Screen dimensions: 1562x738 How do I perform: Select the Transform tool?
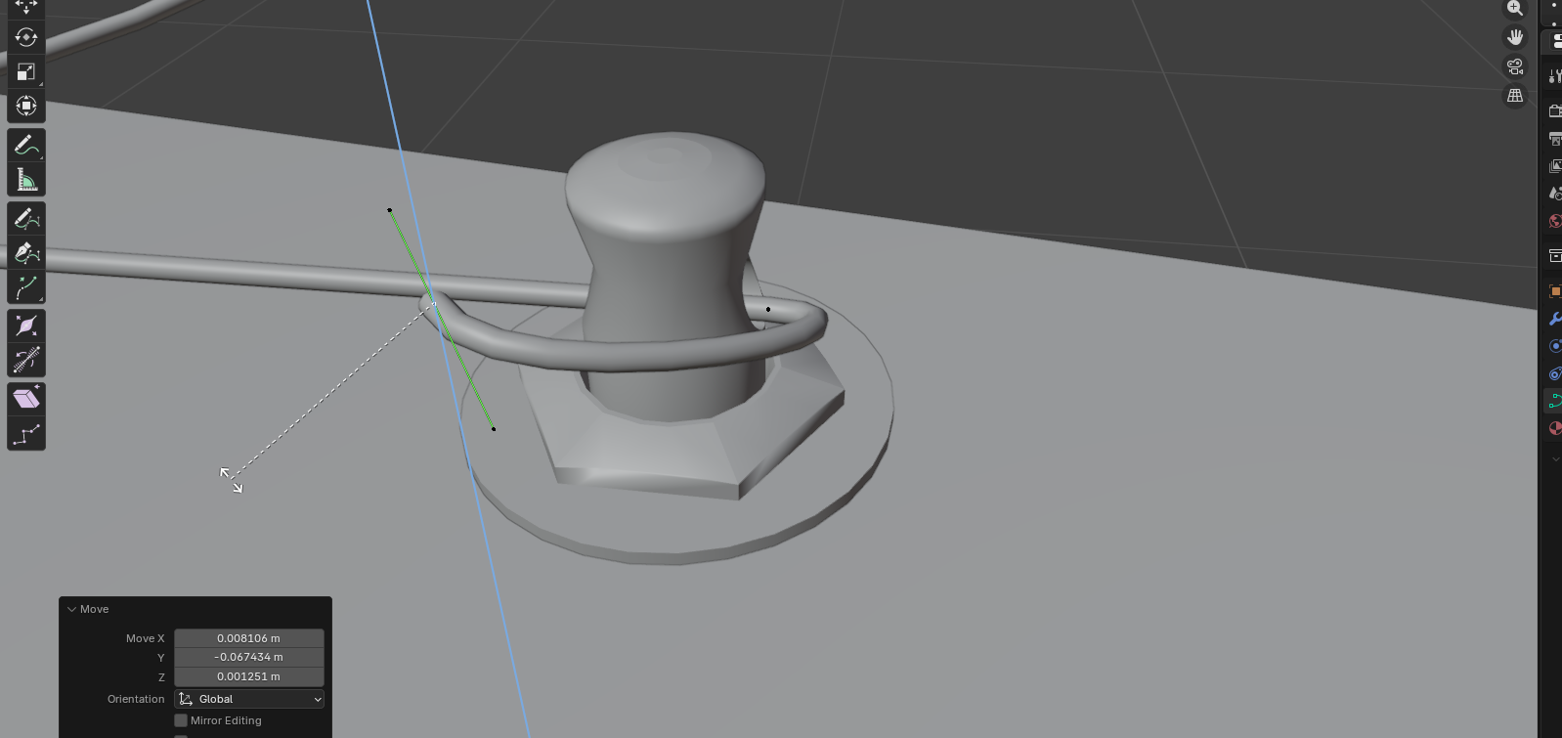(x=26, y=106)
